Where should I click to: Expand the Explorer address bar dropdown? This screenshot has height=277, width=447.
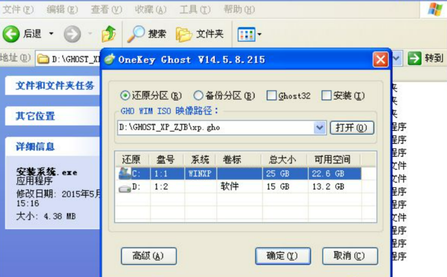(397, 59)
